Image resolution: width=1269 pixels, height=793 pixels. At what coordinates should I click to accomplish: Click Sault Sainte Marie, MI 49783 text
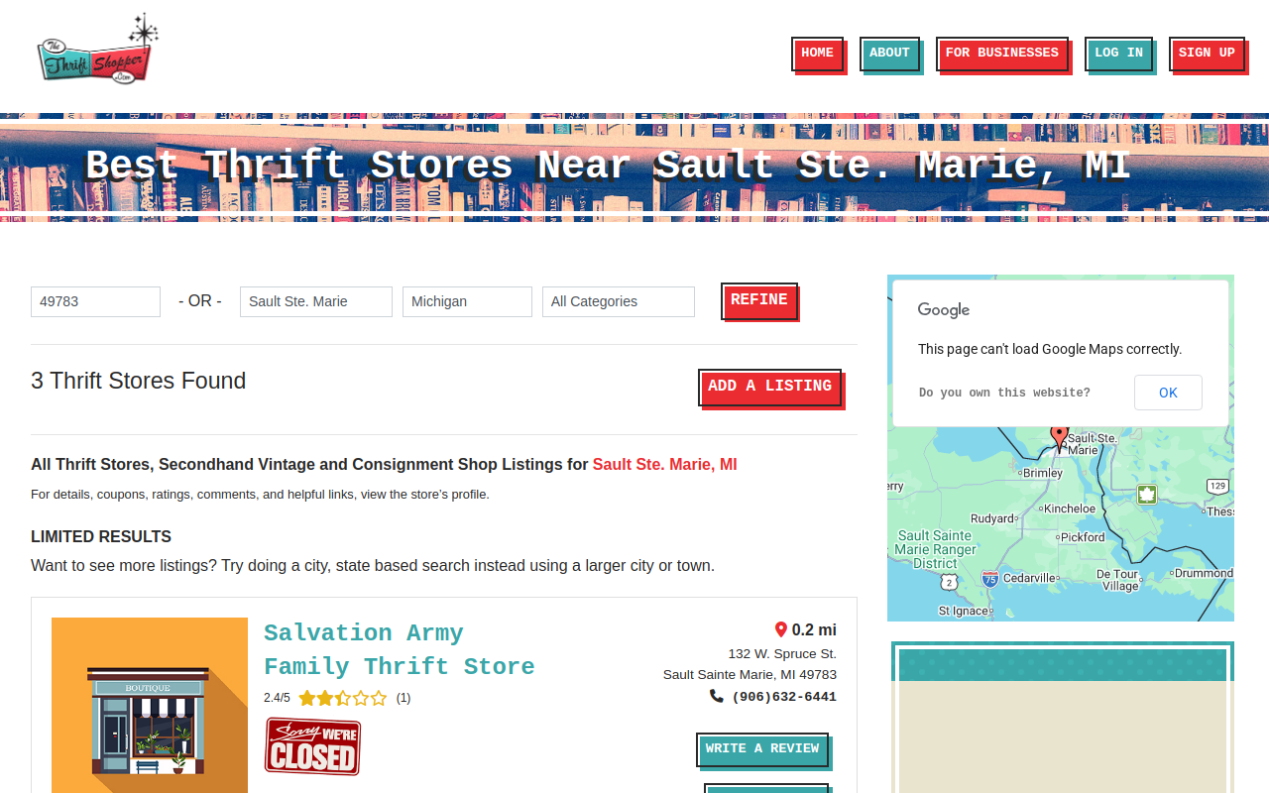[x=750, y=675]
